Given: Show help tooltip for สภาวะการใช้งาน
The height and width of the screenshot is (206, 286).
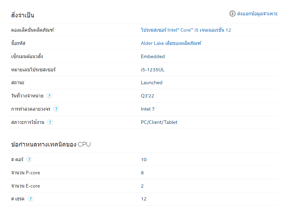Looking at the screenshot, I should click(x=50, y=122).
